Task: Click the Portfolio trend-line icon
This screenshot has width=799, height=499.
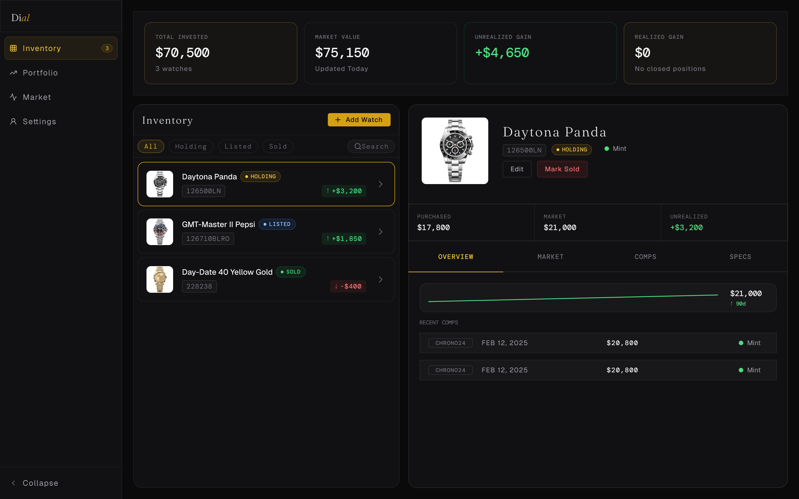Action: pyautogui.click(x=13, y=73)
